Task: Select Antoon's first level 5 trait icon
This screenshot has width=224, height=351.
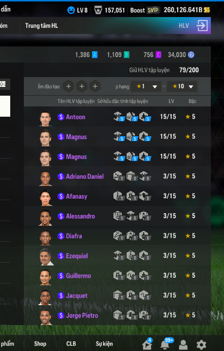Action: click(119, 117)
